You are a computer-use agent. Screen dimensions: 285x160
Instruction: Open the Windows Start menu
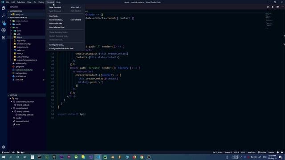(4, 157)
